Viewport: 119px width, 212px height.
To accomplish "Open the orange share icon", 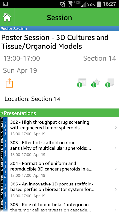I will click(9, 83).
